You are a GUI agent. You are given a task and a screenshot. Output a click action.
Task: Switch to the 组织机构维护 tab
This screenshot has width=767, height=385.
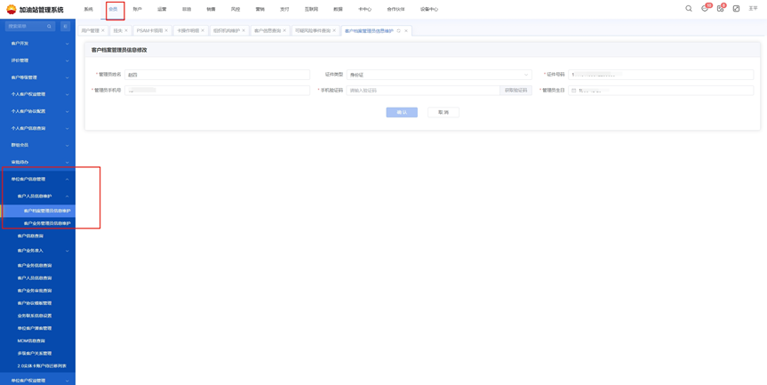[226, 31]
